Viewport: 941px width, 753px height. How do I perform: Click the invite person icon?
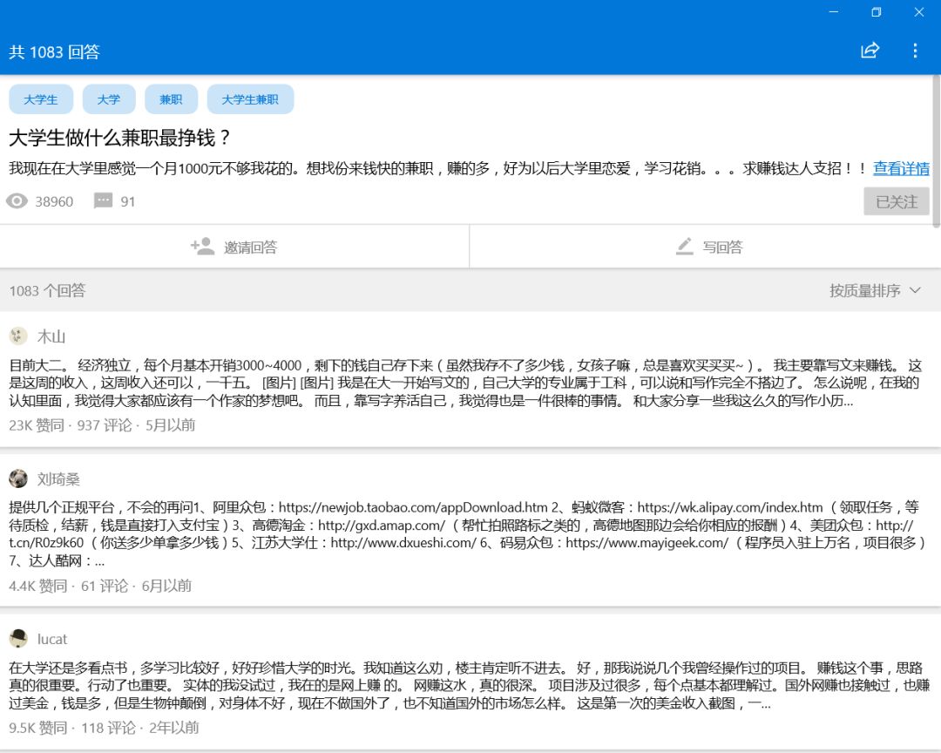point(202,247)
